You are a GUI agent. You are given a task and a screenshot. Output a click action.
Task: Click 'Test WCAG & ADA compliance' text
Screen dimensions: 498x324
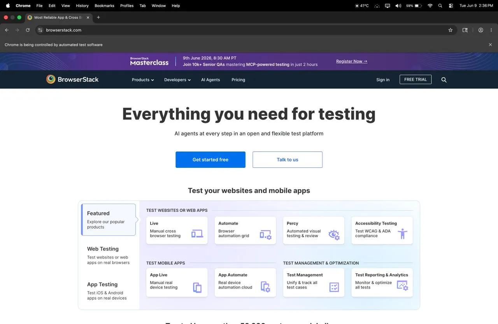373,233
